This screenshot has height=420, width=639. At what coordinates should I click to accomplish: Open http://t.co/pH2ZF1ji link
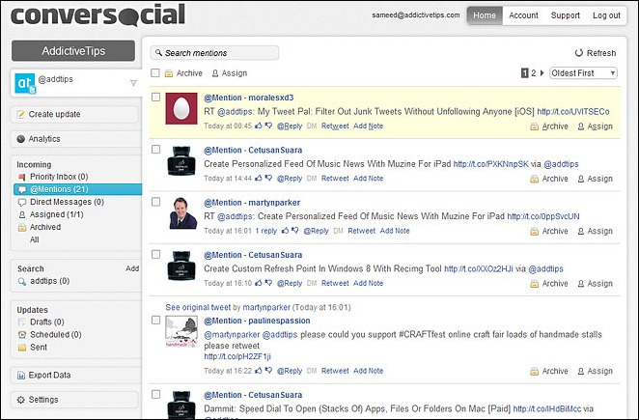237,356
